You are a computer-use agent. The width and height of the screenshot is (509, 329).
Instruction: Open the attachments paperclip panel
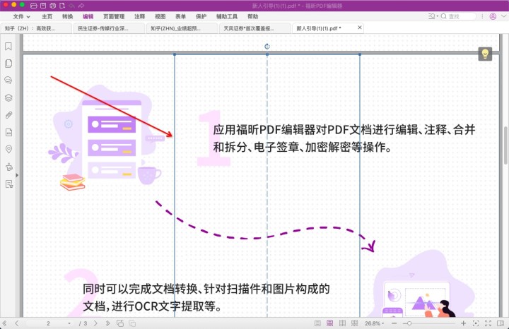coord(9,114)
